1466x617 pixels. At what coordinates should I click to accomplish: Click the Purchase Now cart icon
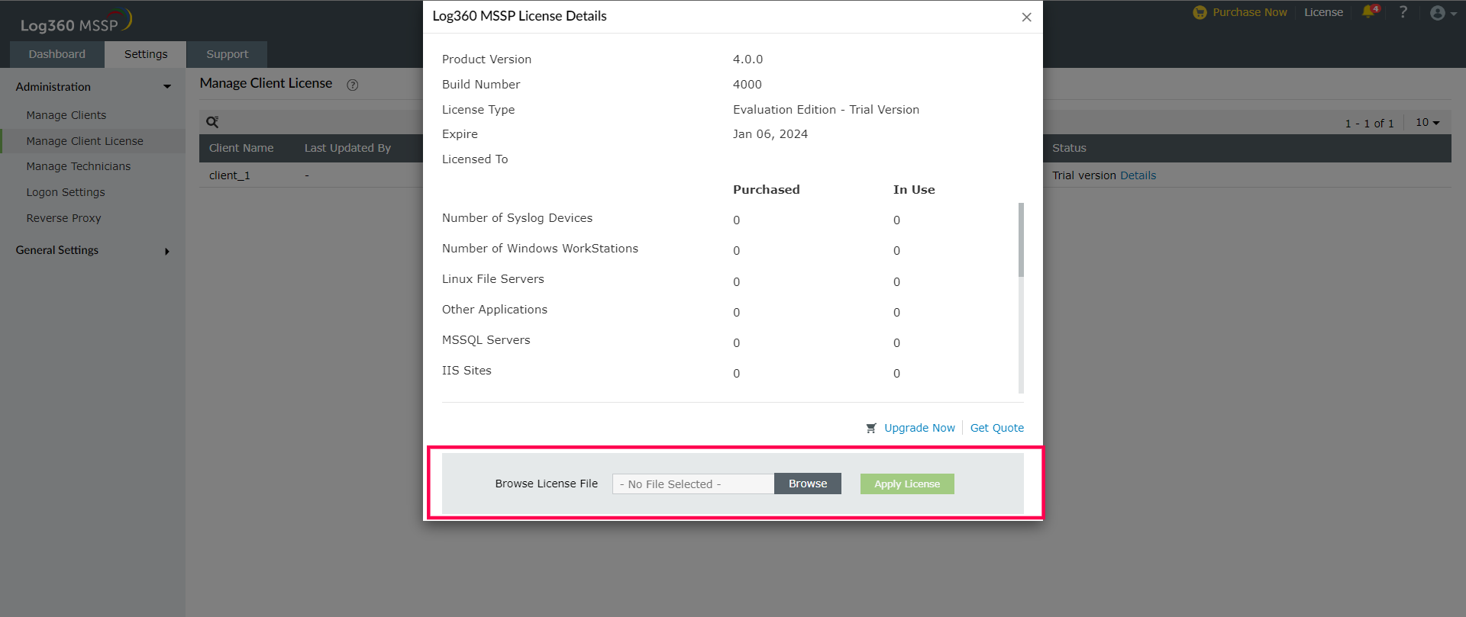pos(1200,12)
